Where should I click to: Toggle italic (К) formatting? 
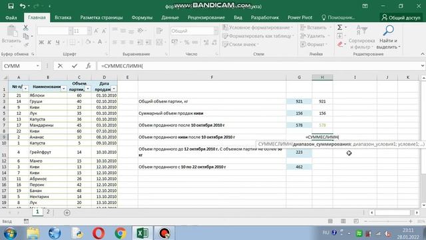click(49, 42)
